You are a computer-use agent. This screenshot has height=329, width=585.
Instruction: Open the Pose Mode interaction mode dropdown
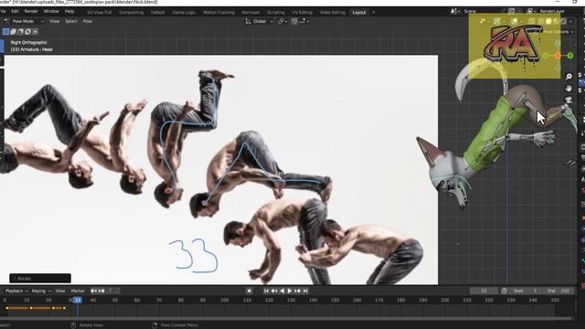25,21
